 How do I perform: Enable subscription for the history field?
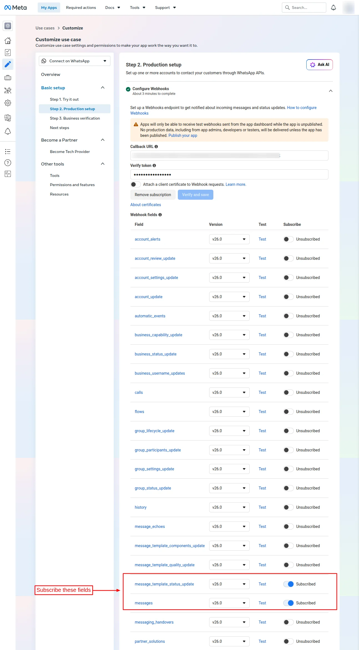click(x=288, y=507)
